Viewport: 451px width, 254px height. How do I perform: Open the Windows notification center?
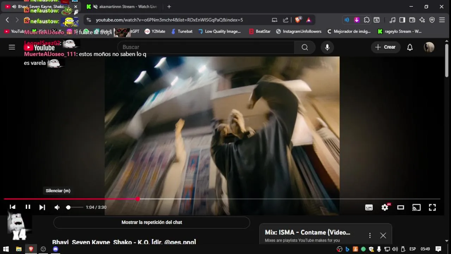(439, 249)
